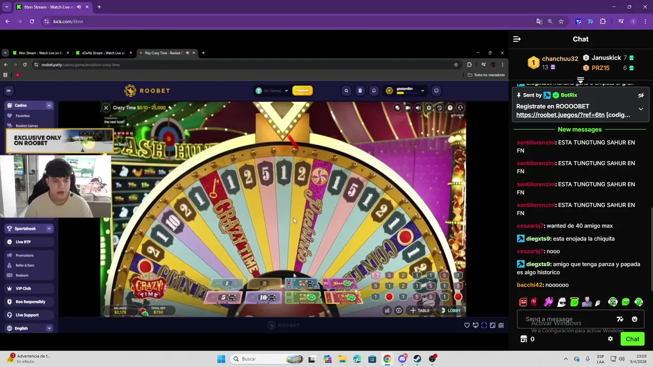653x367 pixels.
Task: Click the green Chat send button
Action: (x=633, y=339)
